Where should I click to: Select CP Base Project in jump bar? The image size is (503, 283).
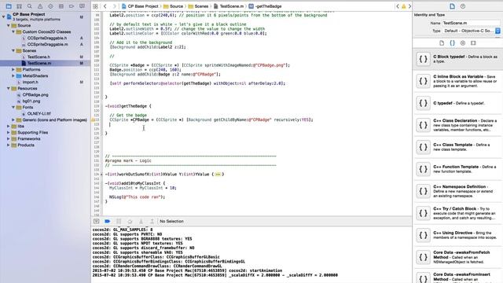140,6
